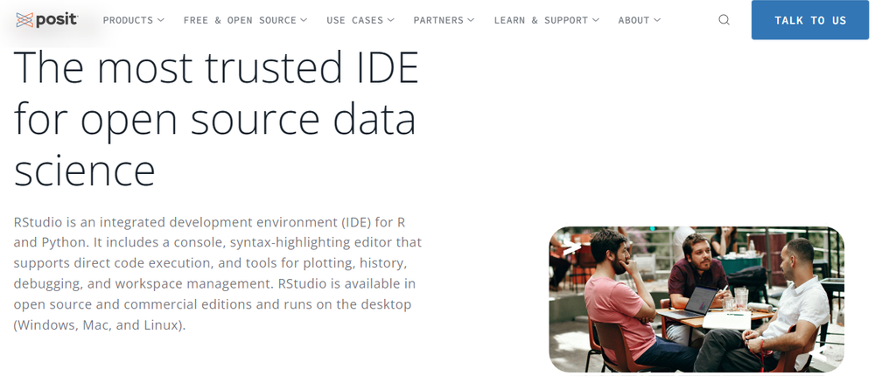Open the Learn & Support menu

tap(547, 20)
